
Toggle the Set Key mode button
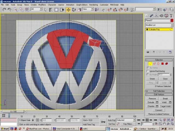tap(111, 124)
